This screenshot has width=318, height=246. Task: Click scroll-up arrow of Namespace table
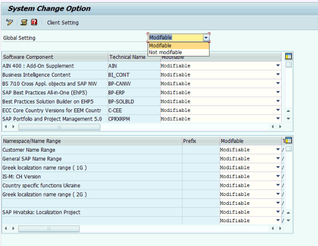point(288,212)
